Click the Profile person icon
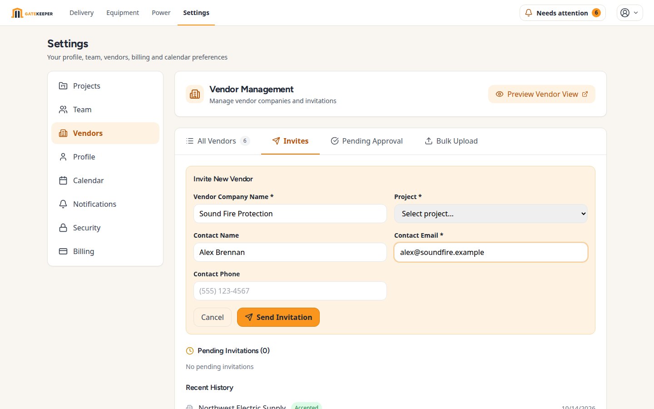 tap(63, 157)
